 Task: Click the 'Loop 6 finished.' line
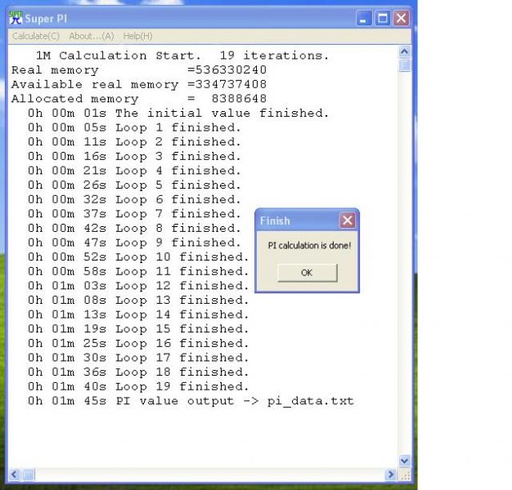tap(134, 199)
